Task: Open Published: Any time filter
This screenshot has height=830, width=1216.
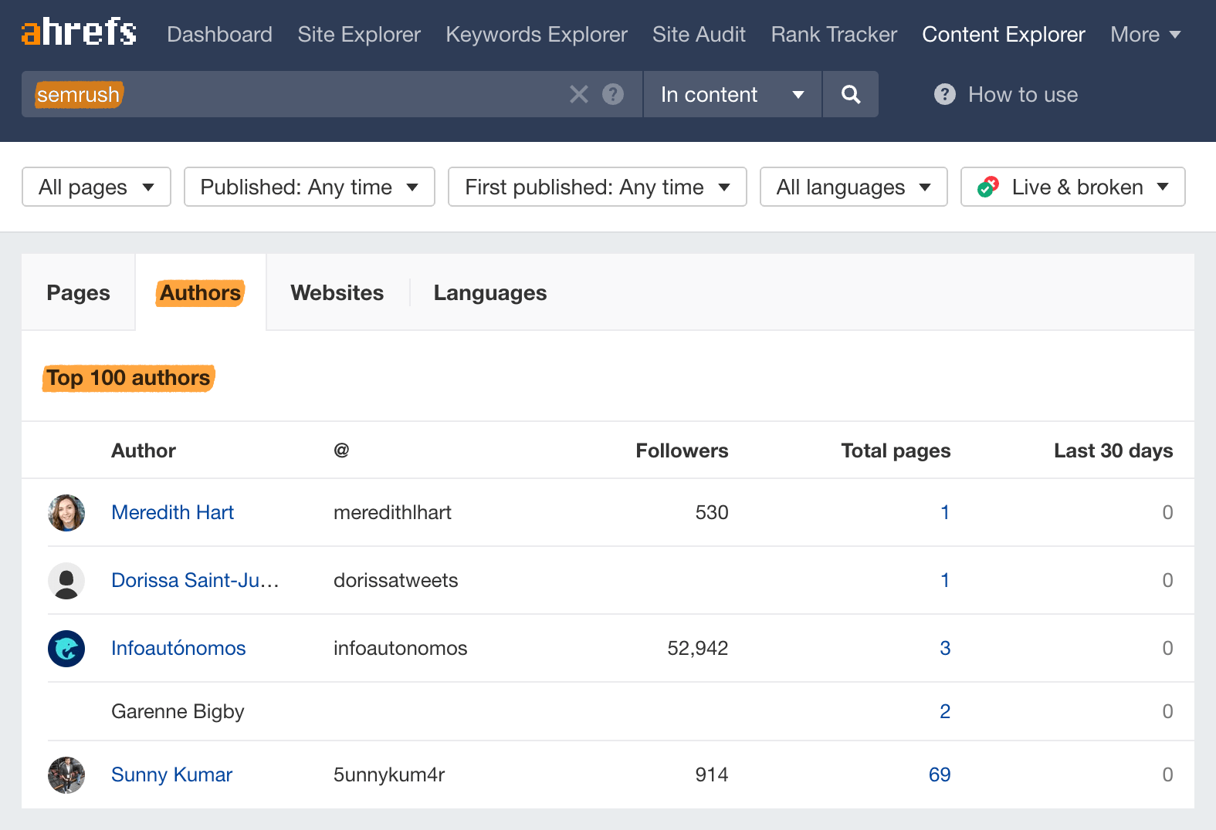Action: (309, 187)
